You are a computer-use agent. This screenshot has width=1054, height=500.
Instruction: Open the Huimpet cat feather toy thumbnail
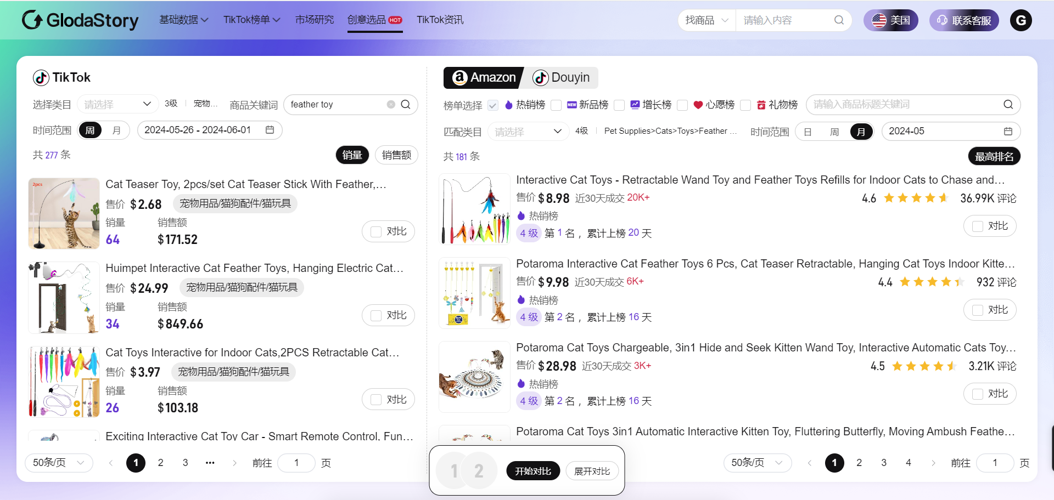pos(64,298)
